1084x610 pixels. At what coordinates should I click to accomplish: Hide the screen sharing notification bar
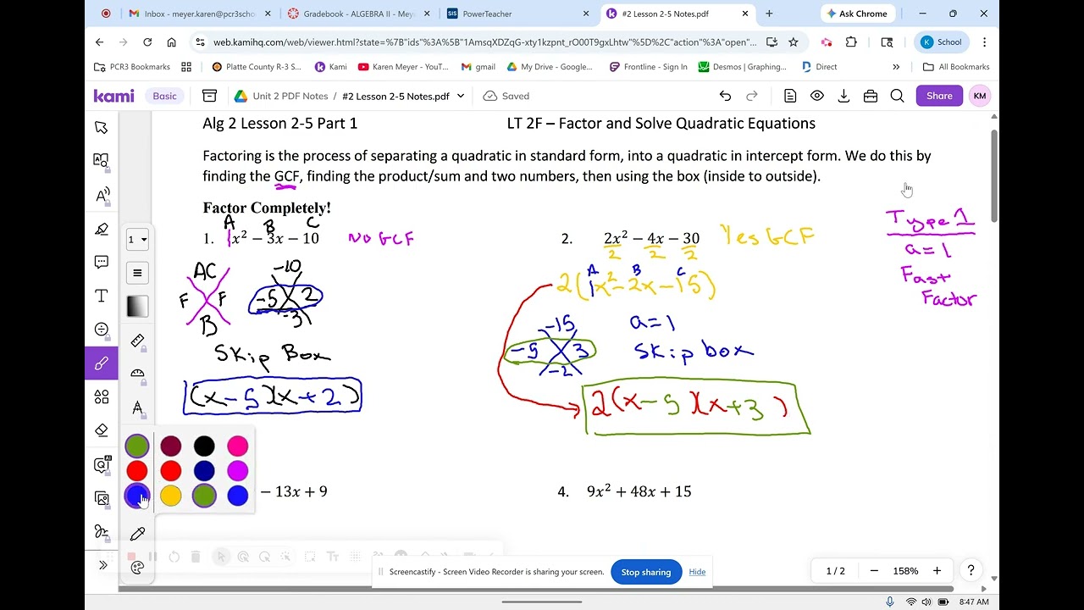(697, 572)
